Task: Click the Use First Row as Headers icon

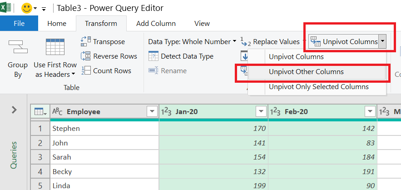Action: pyautogui.click(x=55, y=48)
